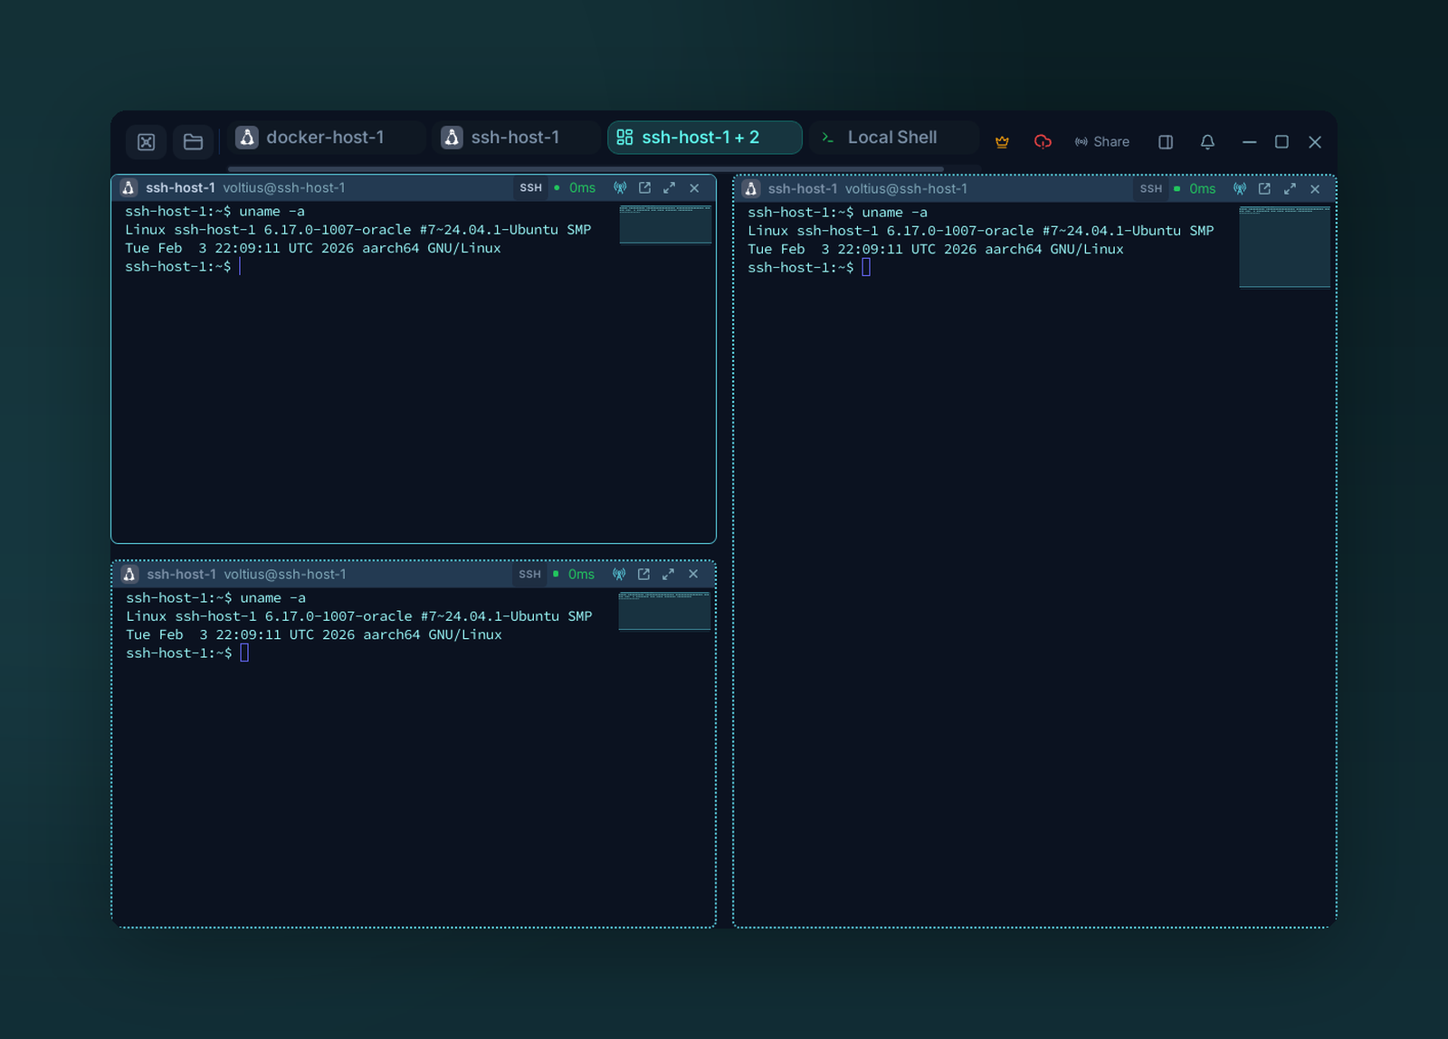Close the terminal application window

1315,142
